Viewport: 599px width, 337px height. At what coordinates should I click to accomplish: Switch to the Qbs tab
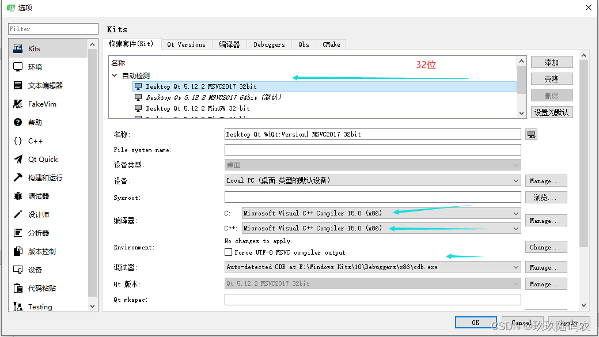pos(304,44)
